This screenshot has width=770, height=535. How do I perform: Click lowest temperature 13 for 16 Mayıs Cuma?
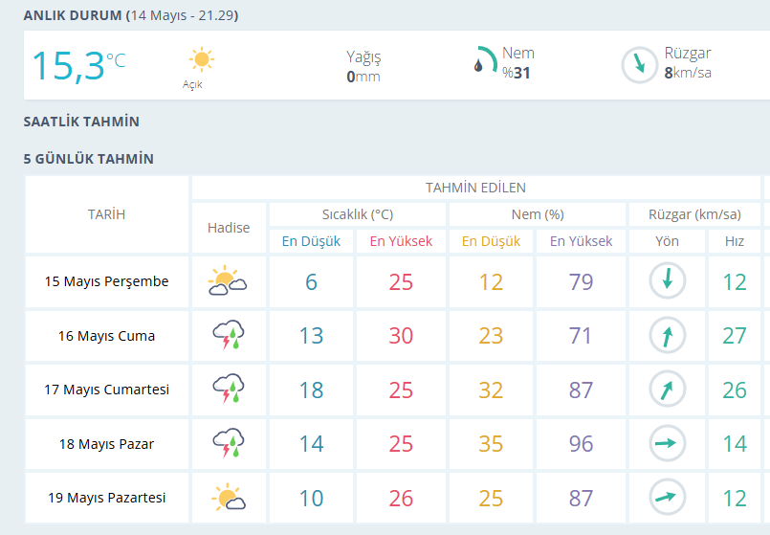pos(311,336)
